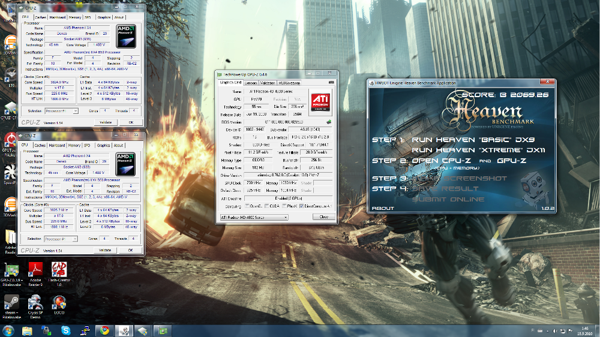Click GPU-Z link in Heaven app step 2
Screen dimensions: 600x337
pos(512,161)
